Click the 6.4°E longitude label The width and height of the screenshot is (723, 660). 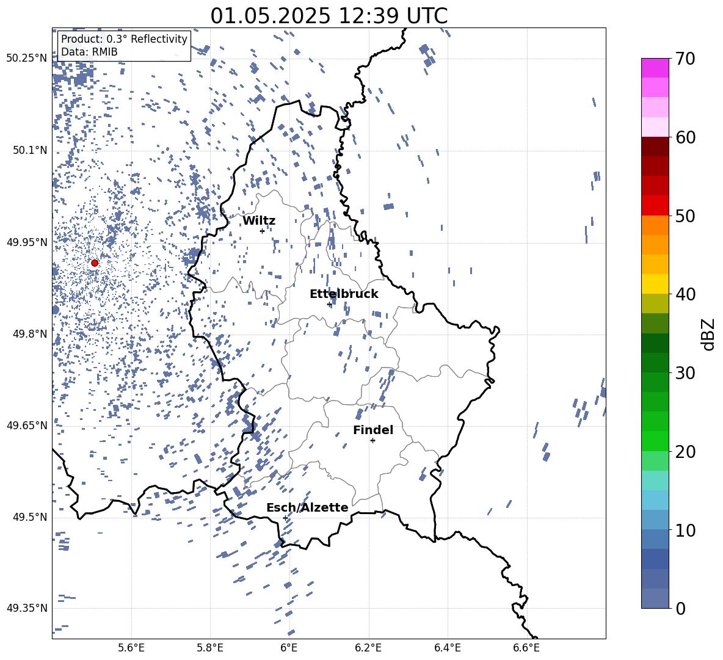pos(447,648)
